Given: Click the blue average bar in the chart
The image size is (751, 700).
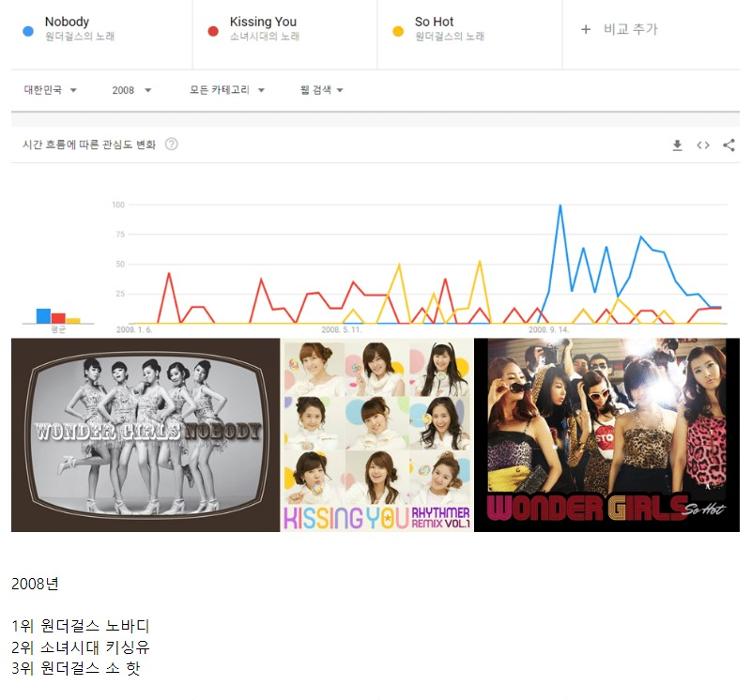Looking at the screenshot, I should (x=43, y=316).
